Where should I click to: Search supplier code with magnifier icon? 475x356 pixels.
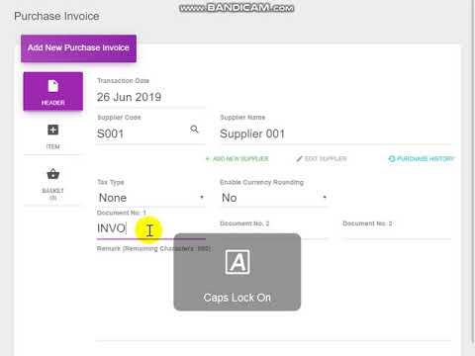pyautogui.click(x=195, y=130)
